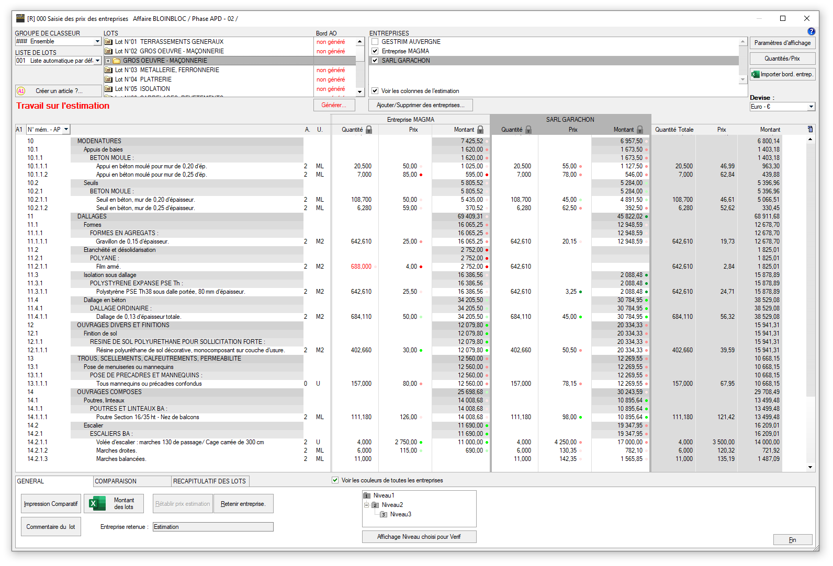Screen dimensions: 833x566
Task: Click the red quantity value 688,000
Action: tap(361, 267)
